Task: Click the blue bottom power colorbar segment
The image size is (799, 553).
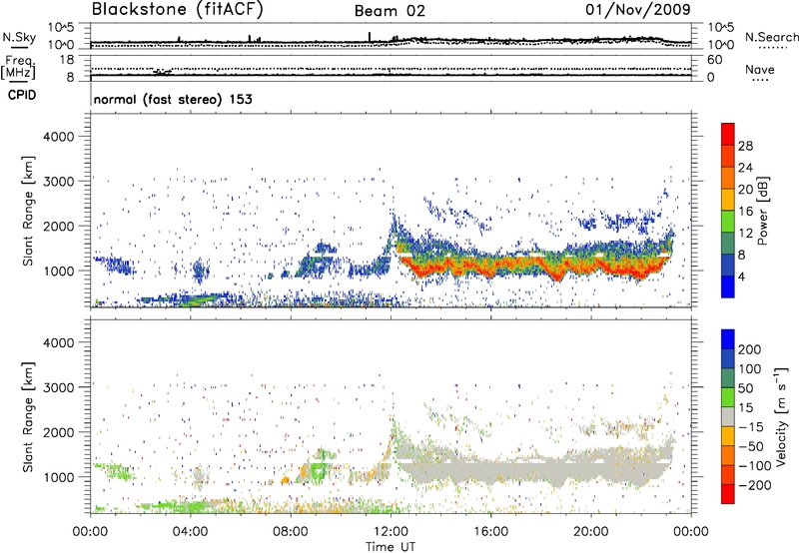Action: click(728, 286)
